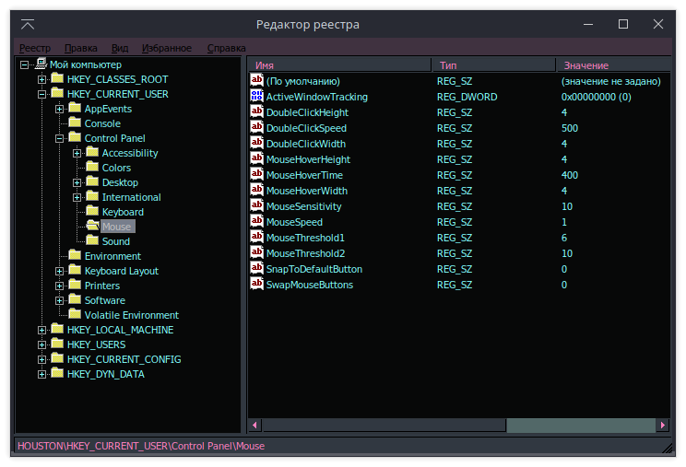Open the Правка menu

[x=81, y=48]
